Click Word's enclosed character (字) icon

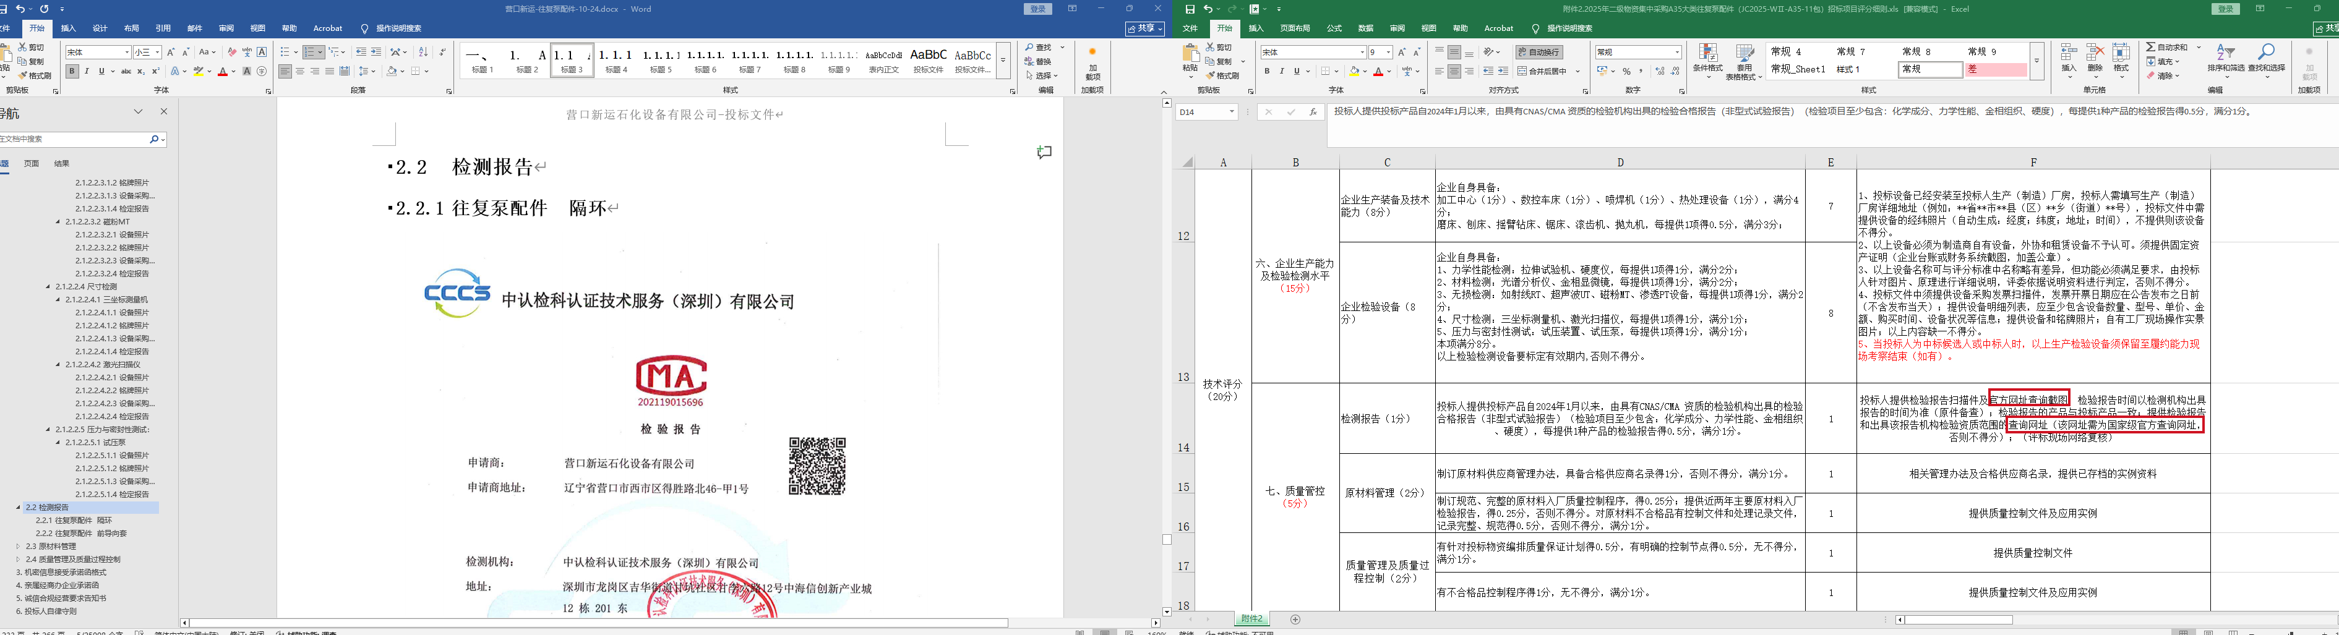point(262,70)
